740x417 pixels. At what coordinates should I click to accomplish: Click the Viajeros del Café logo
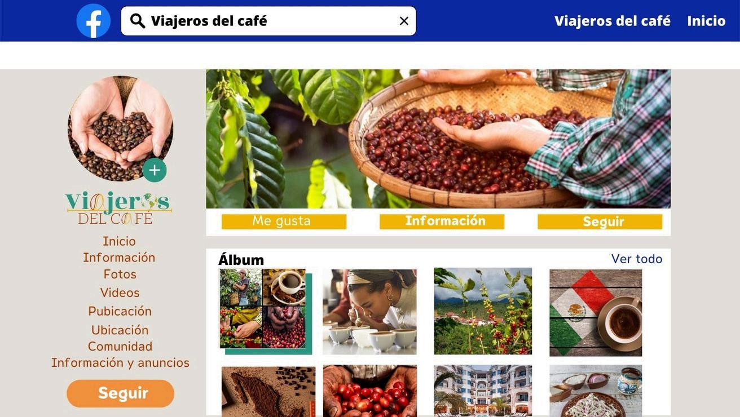point(119,208)
